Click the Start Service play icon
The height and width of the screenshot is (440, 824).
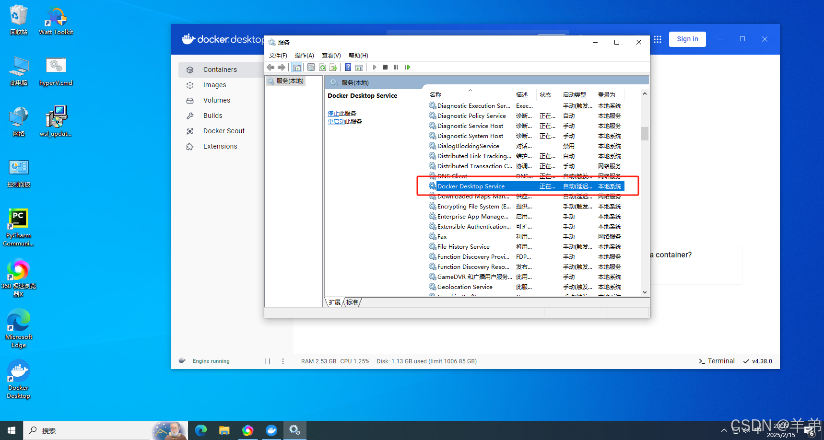tap(375, 67)
